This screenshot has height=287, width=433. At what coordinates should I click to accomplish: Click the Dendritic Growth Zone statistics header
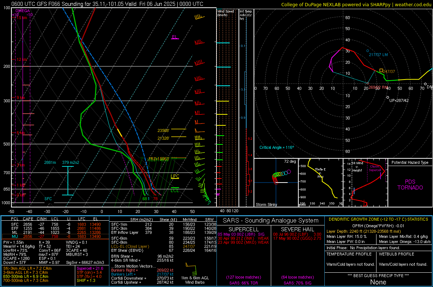pos(378,220)
